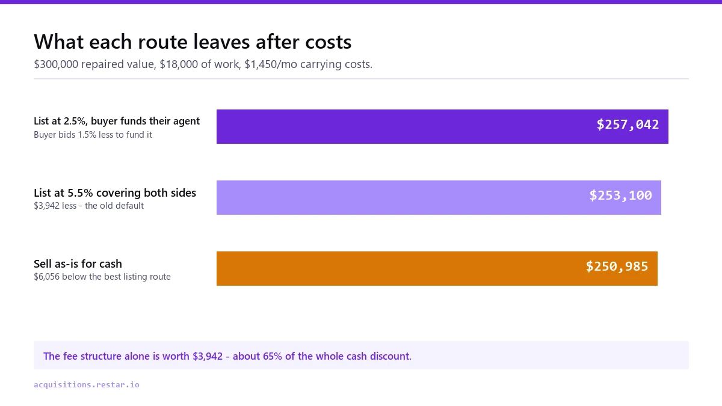The image size is (722, 406).
Task: Click the slide title 'What each route leaves after costs'
Action: (x=193, y=42)
